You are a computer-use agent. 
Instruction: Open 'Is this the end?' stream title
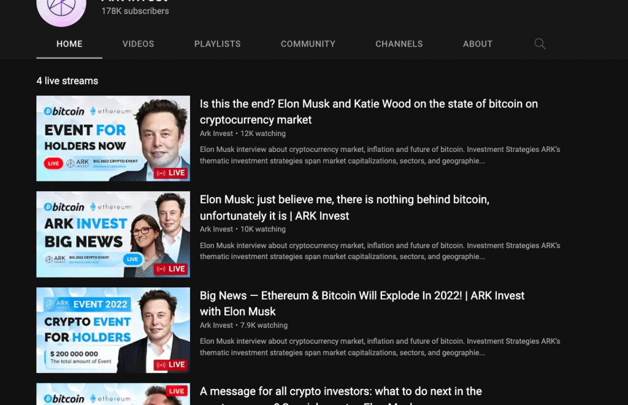coord(369,112)
